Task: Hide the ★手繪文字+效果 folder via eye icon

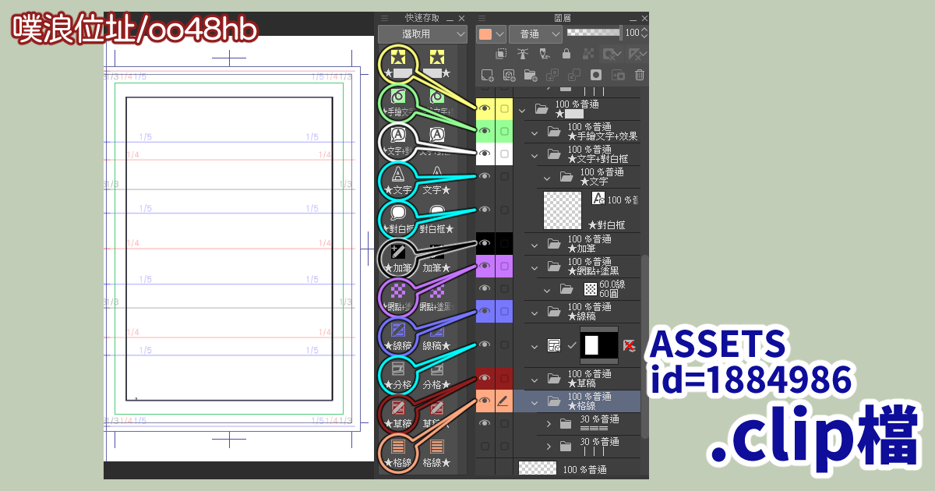Action: tap(485, 131)
